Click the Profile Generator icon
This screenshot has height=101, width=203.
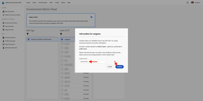[4, 41]
